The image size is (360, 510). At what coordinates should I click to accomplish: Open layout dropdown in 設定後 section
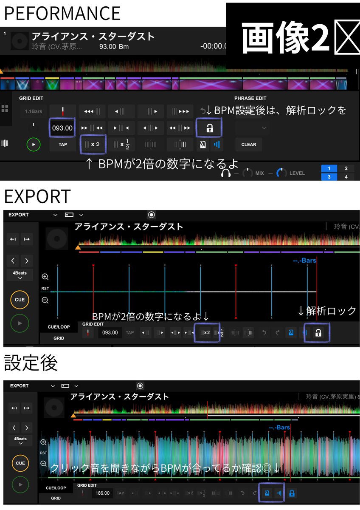click(x=76, y=386)
